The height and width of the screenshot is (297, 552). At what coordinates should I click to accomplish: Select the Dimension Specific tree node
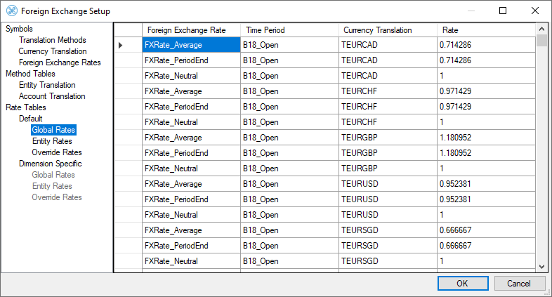tap(51, 164)
